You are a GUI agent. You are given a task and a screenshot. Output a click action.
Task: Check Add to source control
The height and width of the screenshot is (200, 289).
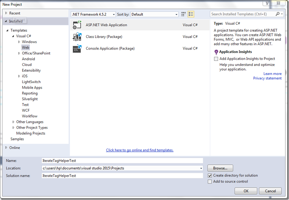point(210,182)
